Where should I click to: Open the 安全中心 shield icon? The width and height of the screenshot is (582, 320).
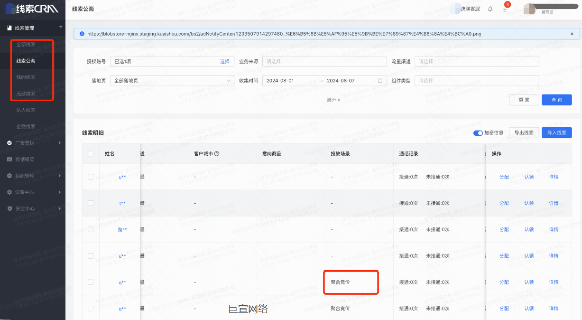(x=10, y=208)
